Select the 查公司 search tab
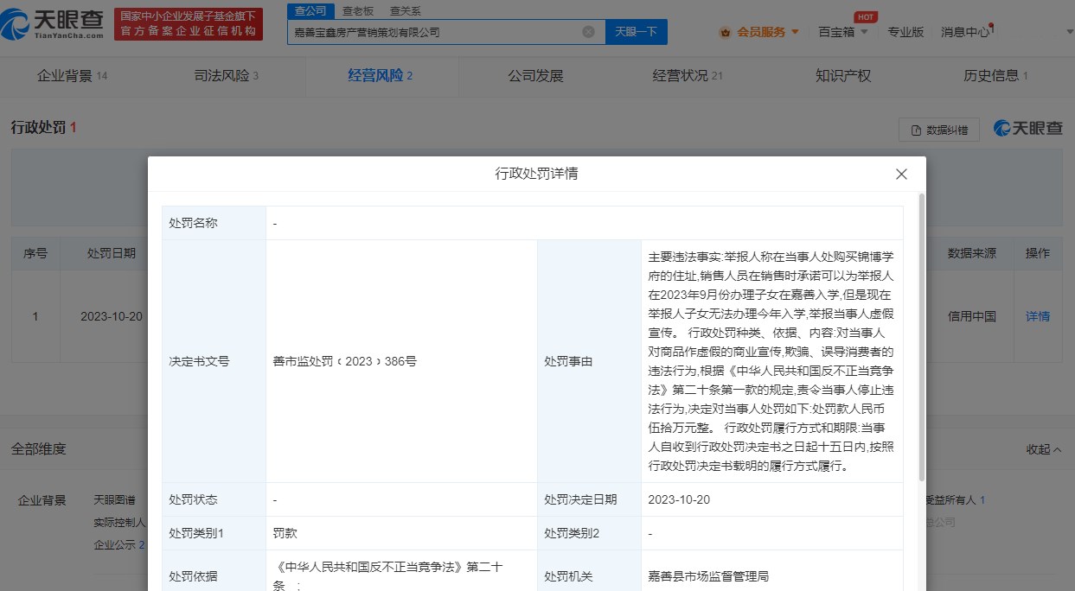 click(310, 11)
